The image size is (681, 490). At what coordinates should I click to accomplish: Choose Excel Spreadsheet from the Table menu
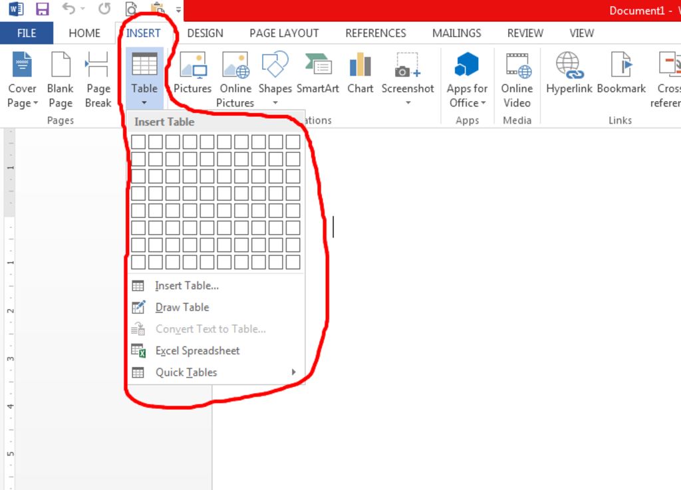216,350
